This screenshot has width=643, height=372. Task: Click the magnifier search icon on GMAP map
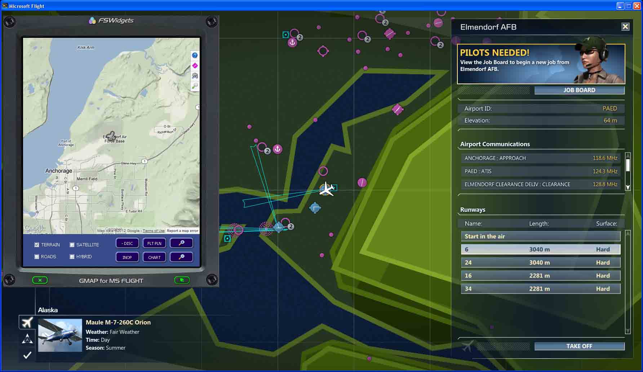(195, 86)
